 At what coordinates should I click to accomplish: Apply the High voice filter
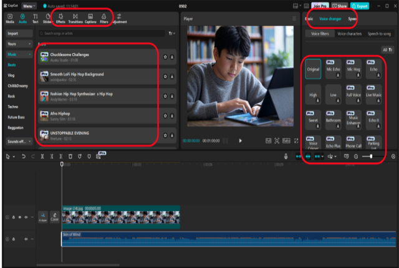(x=313, y=95)
